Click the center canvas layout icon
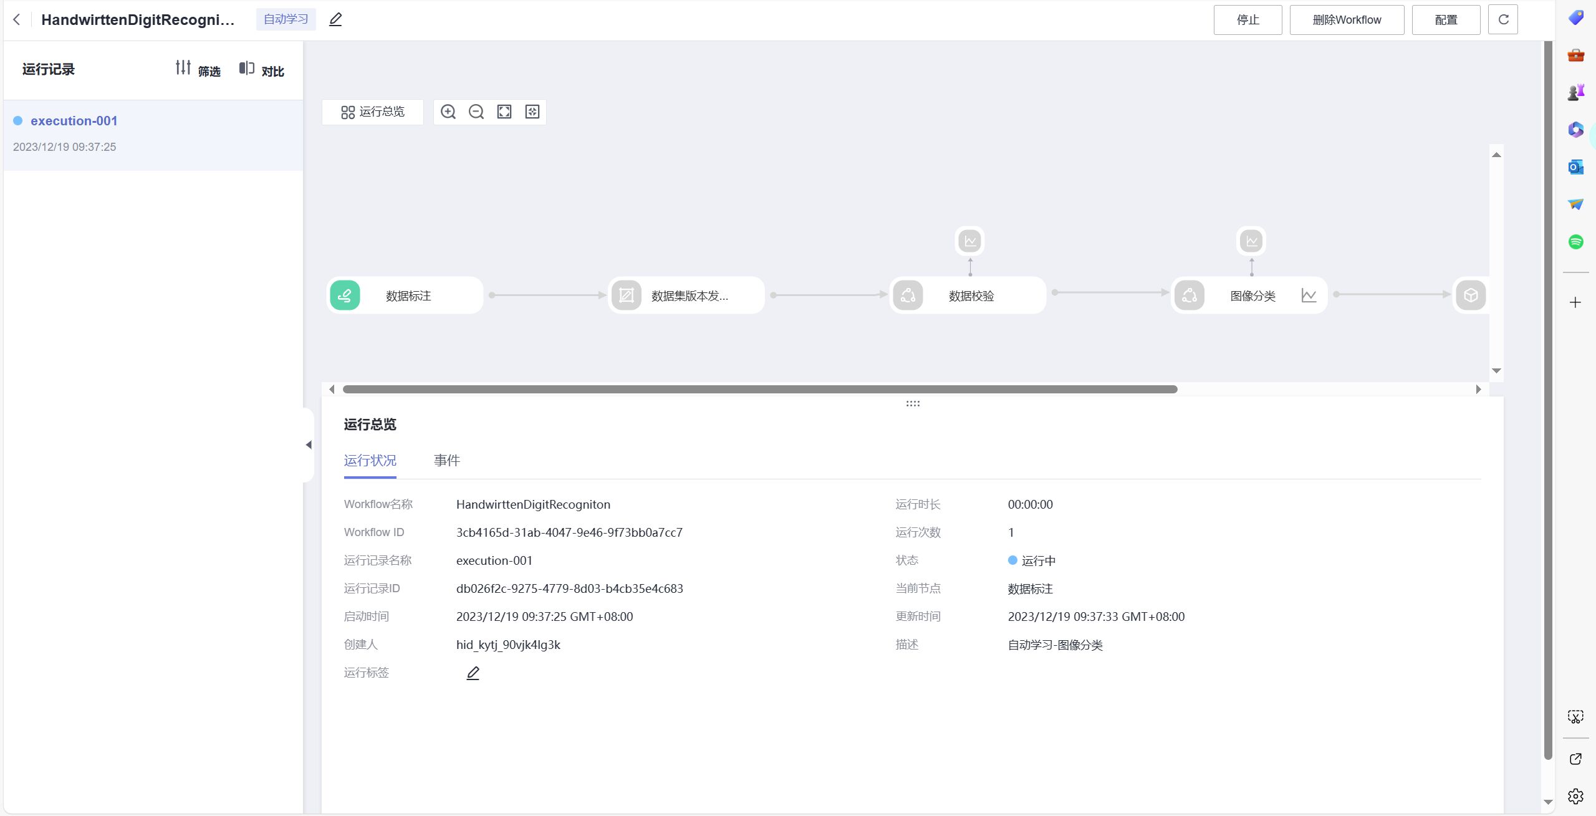 tap(532, 112)
